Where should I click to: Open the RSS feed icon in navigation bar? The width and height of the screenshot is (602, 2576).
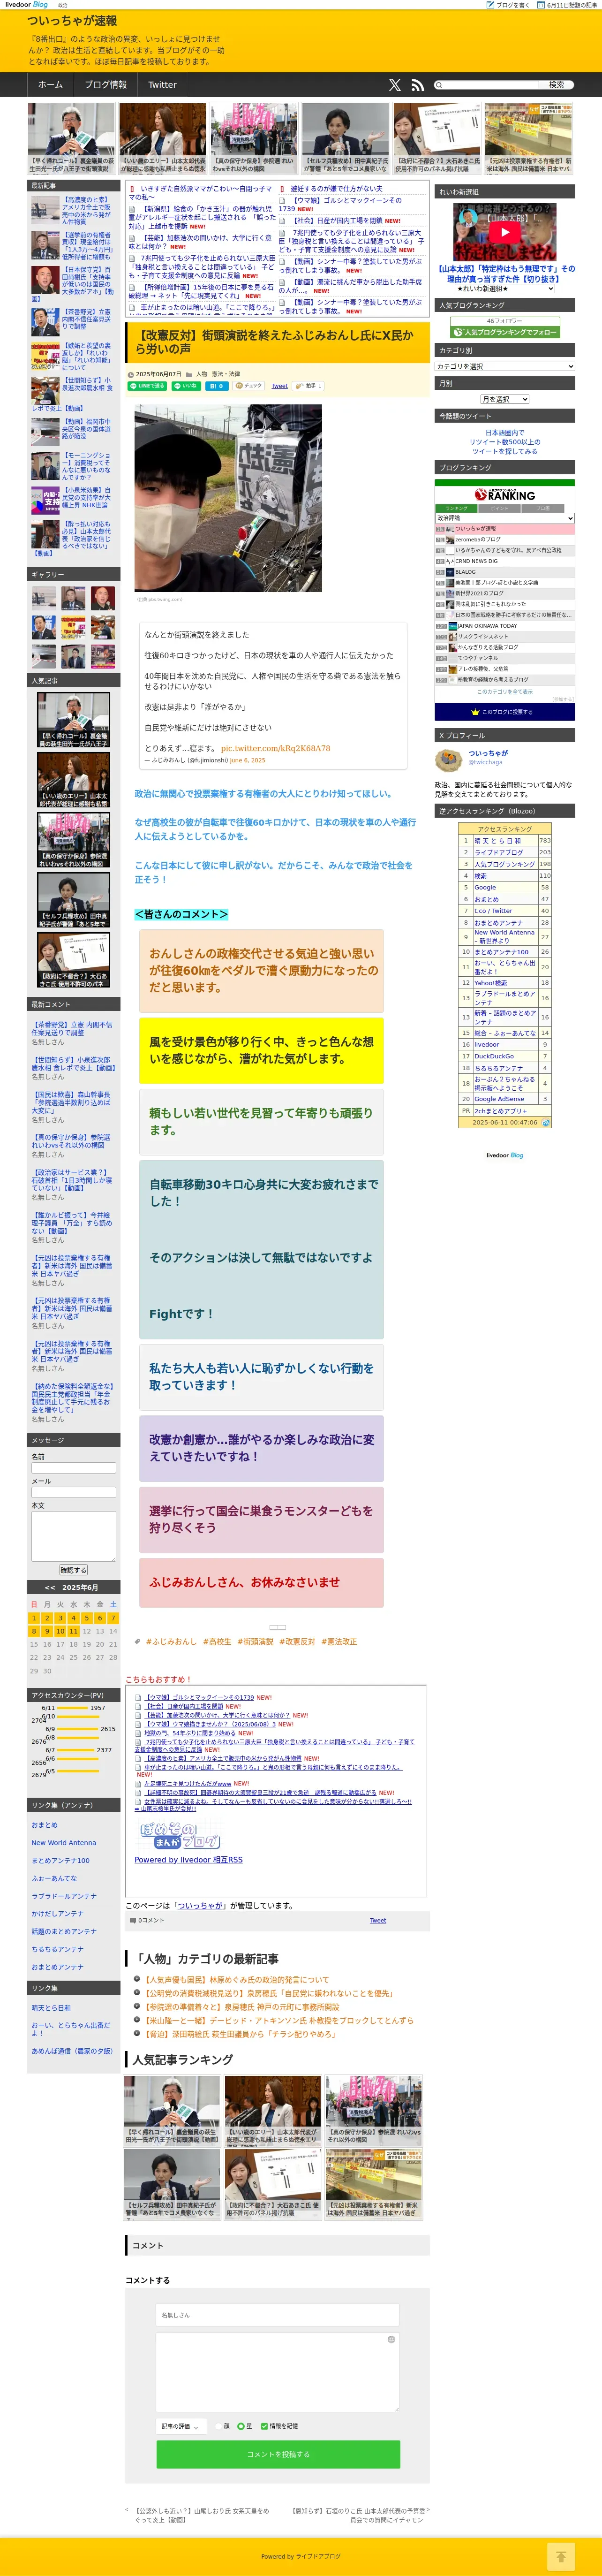coord(418,85)
